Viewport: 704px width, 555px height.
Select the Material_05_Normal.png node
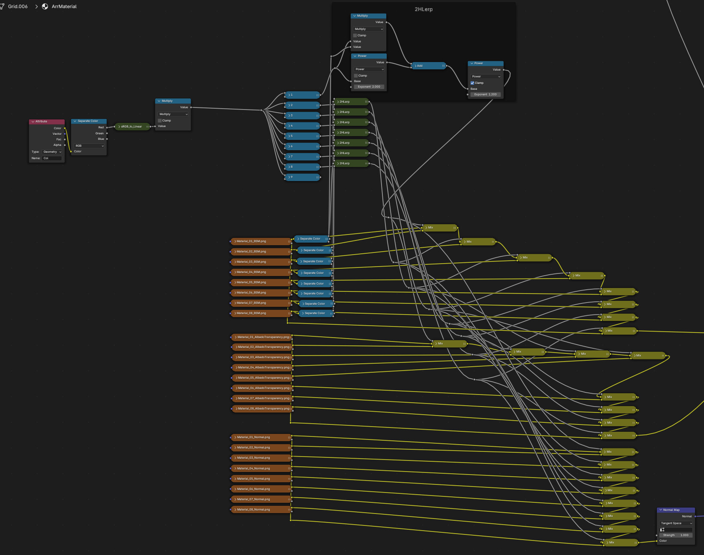point(261,479)
